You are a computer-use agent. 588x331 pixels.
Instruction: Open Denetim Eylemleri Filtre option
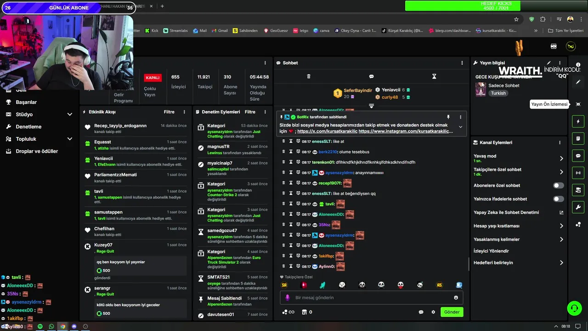[x=250, y=112]
